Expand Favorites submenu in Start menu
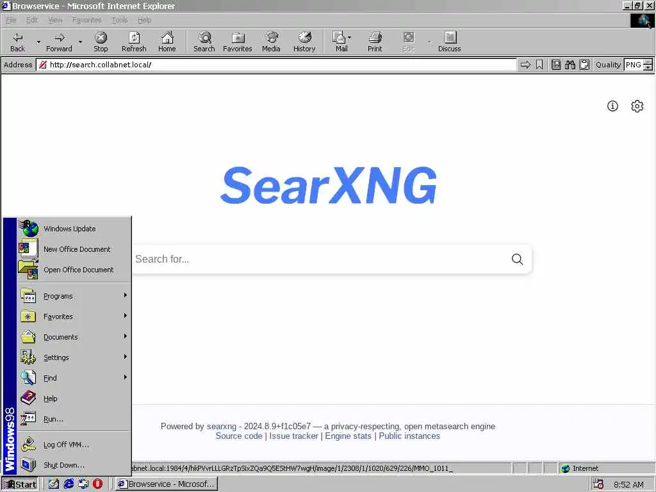656x492 pixels. click(74, 316)
